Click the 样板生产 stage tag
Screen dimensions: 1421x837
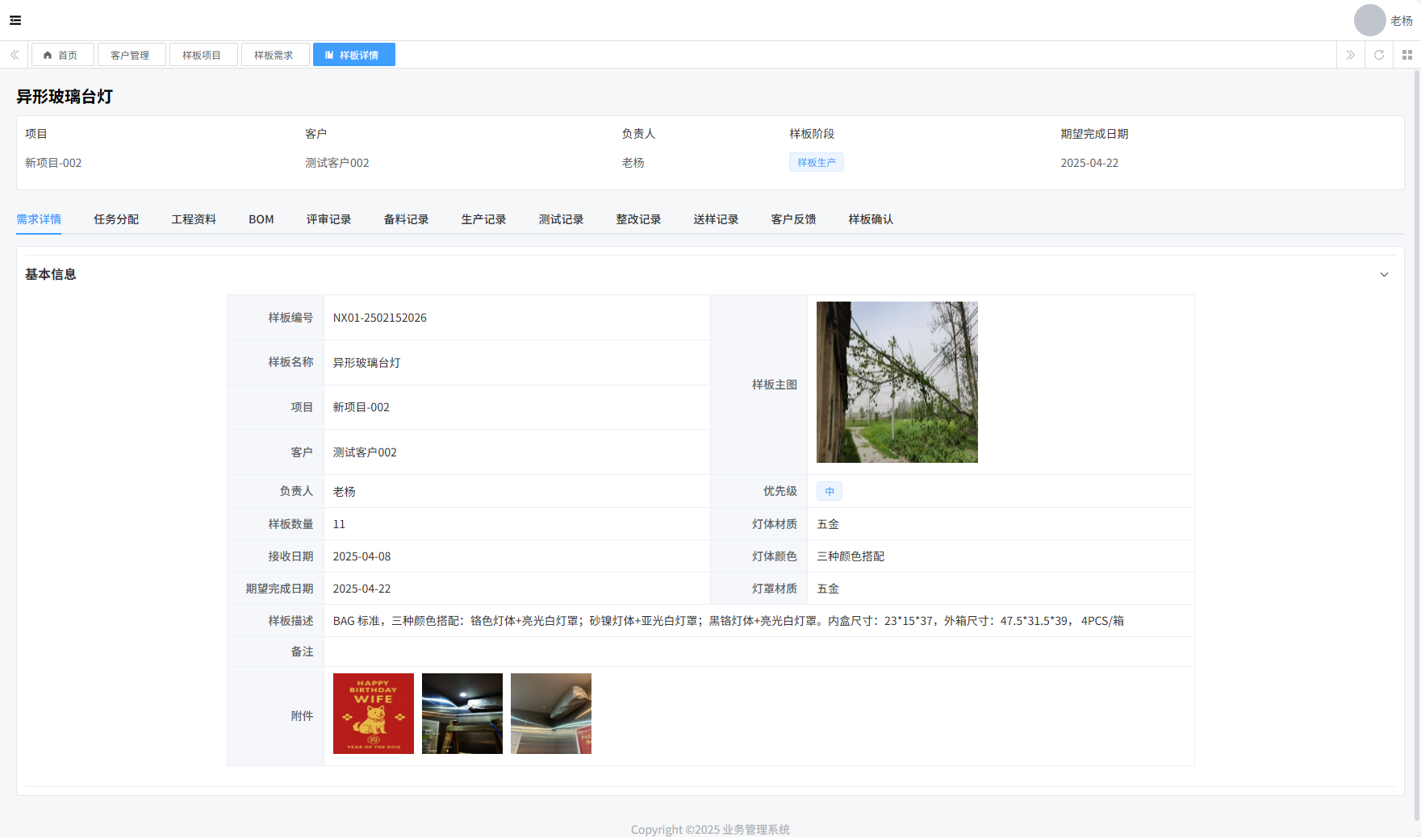(816, 163)
